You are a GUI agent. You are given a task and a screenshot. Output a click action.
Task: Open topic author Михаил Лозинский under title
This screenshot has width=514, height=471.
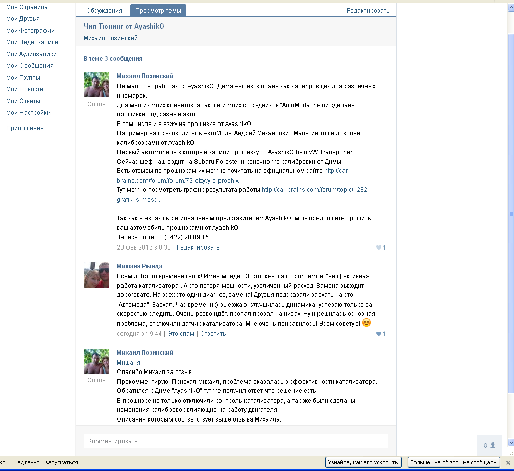110,38
